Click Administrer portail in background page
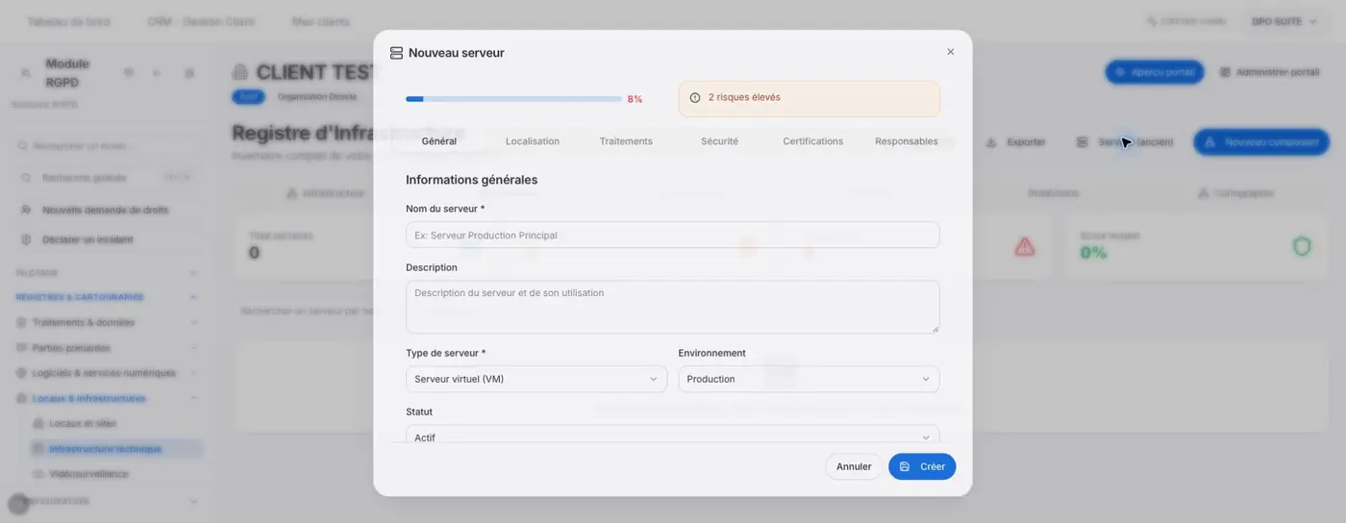Screen dimensions: 1346x523 click(1269, 72)
